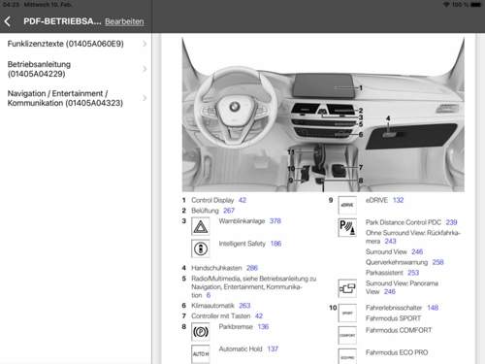Click the Surround View Panorama icon

[x=347, y=288]
